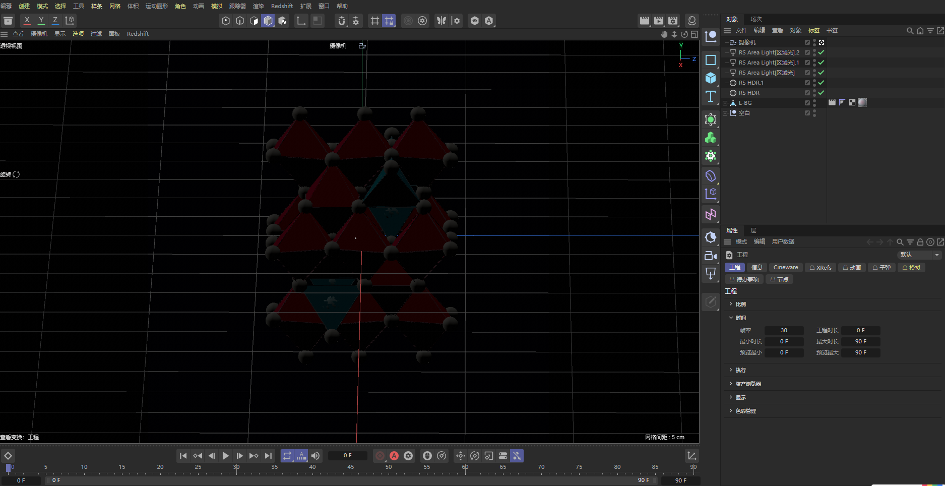Image resolution: width=945 pixels, height=486 pixels.
Task: Click the viewport pan hand icon
Action: coord(664,34)
